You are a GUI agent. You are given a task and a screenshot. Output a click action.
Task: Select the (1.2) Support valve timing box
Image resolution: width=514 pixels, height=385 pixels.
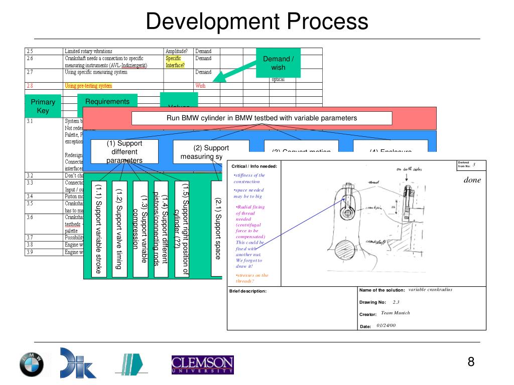click(119, 229)
